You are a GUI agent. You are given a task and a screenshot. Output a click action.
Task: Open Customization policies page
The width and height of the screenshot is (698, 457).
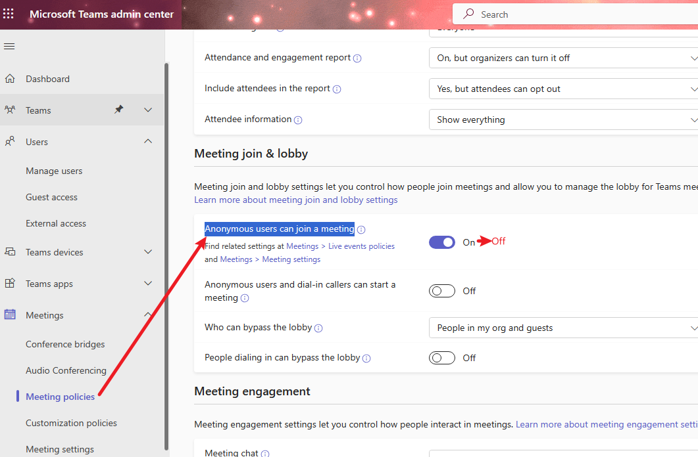tap(71, 423)
